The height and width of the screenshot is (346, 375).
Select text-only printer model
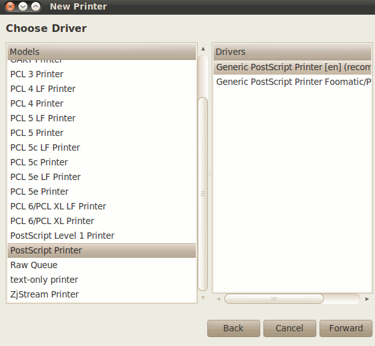pos(101,280)
